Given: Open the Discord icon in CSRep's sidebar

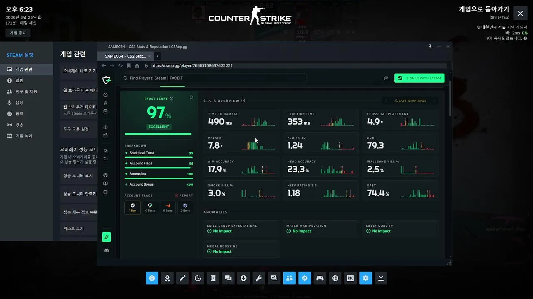Looking at the screenshot, I should coord(107,250).
